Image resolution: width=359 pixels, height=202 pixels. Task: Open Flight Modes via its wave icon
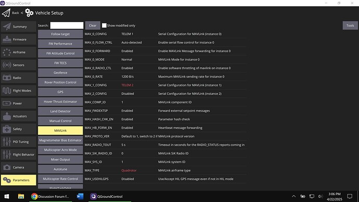click(7, 91)
